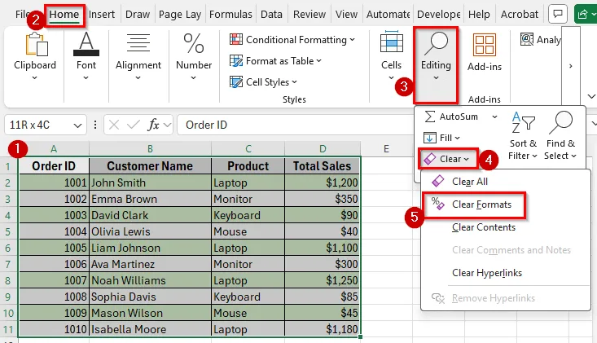Click the Clear All eraser icon
This screenshot has height=343, width=597.
click(x=438, y=181)
